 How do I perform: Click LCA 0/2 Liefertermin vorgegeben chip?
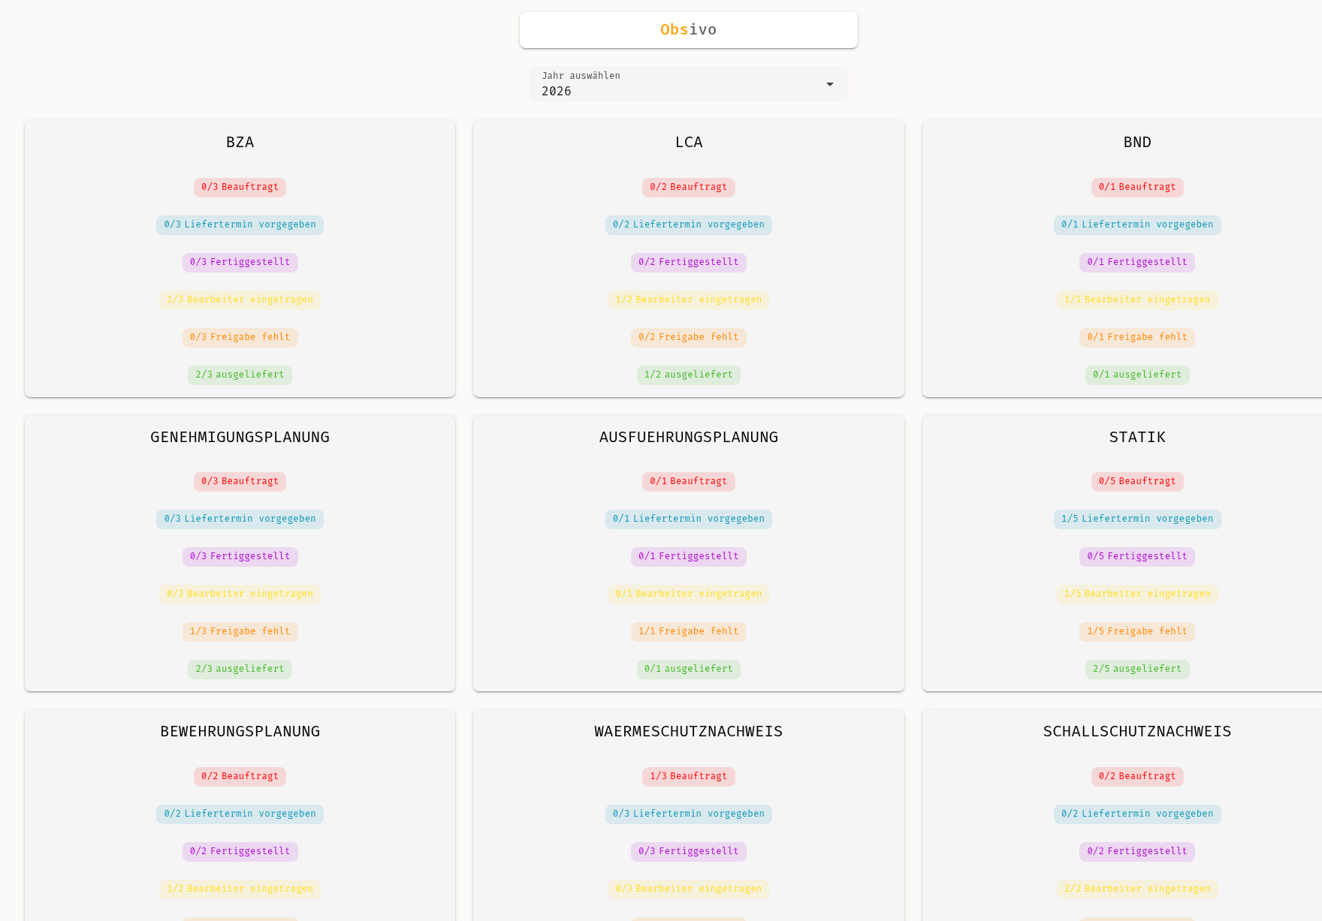[689, 225]
